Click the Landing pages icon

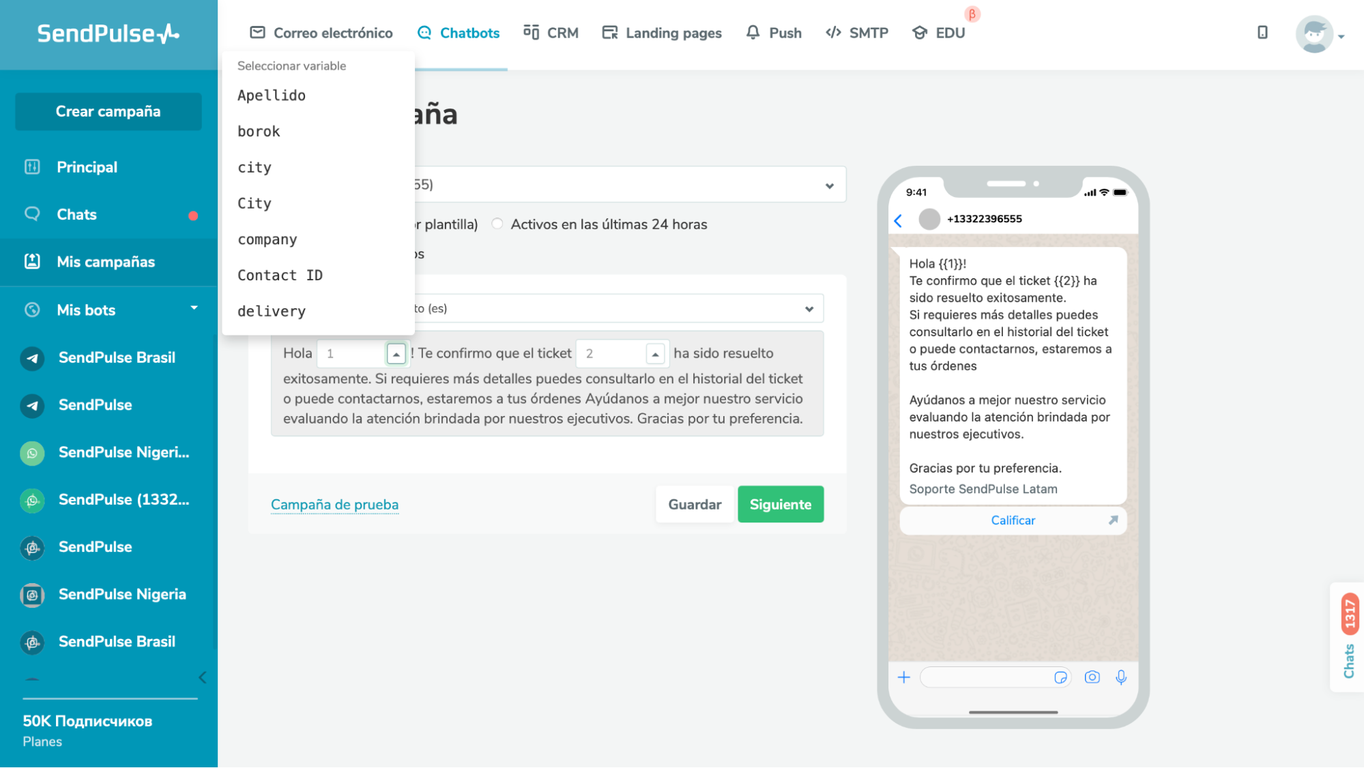click(609, 33)
